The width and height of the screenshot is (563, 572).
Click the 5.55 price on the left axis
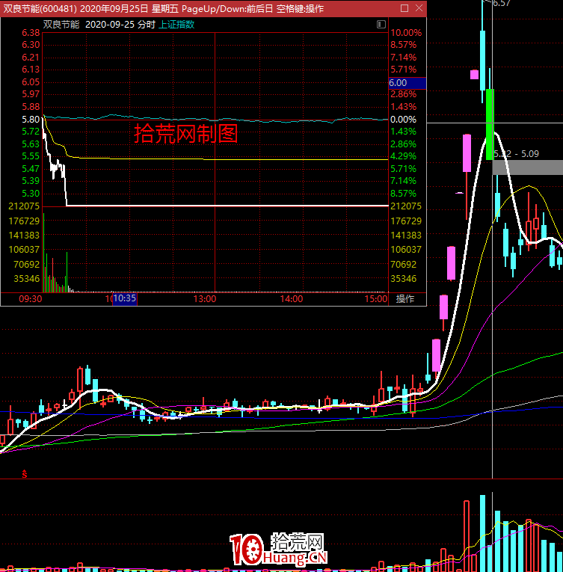point(31,156)
